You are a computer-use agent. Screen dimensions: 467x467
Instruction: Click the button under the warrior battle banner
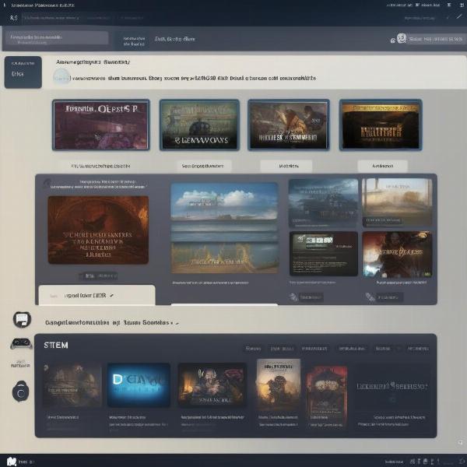coord(286,166)
